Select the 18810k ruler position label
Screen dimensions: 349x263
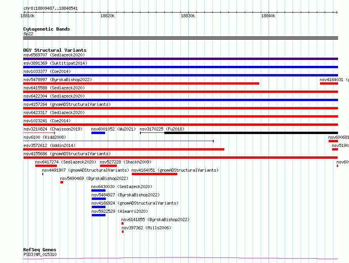click(27, 16)
